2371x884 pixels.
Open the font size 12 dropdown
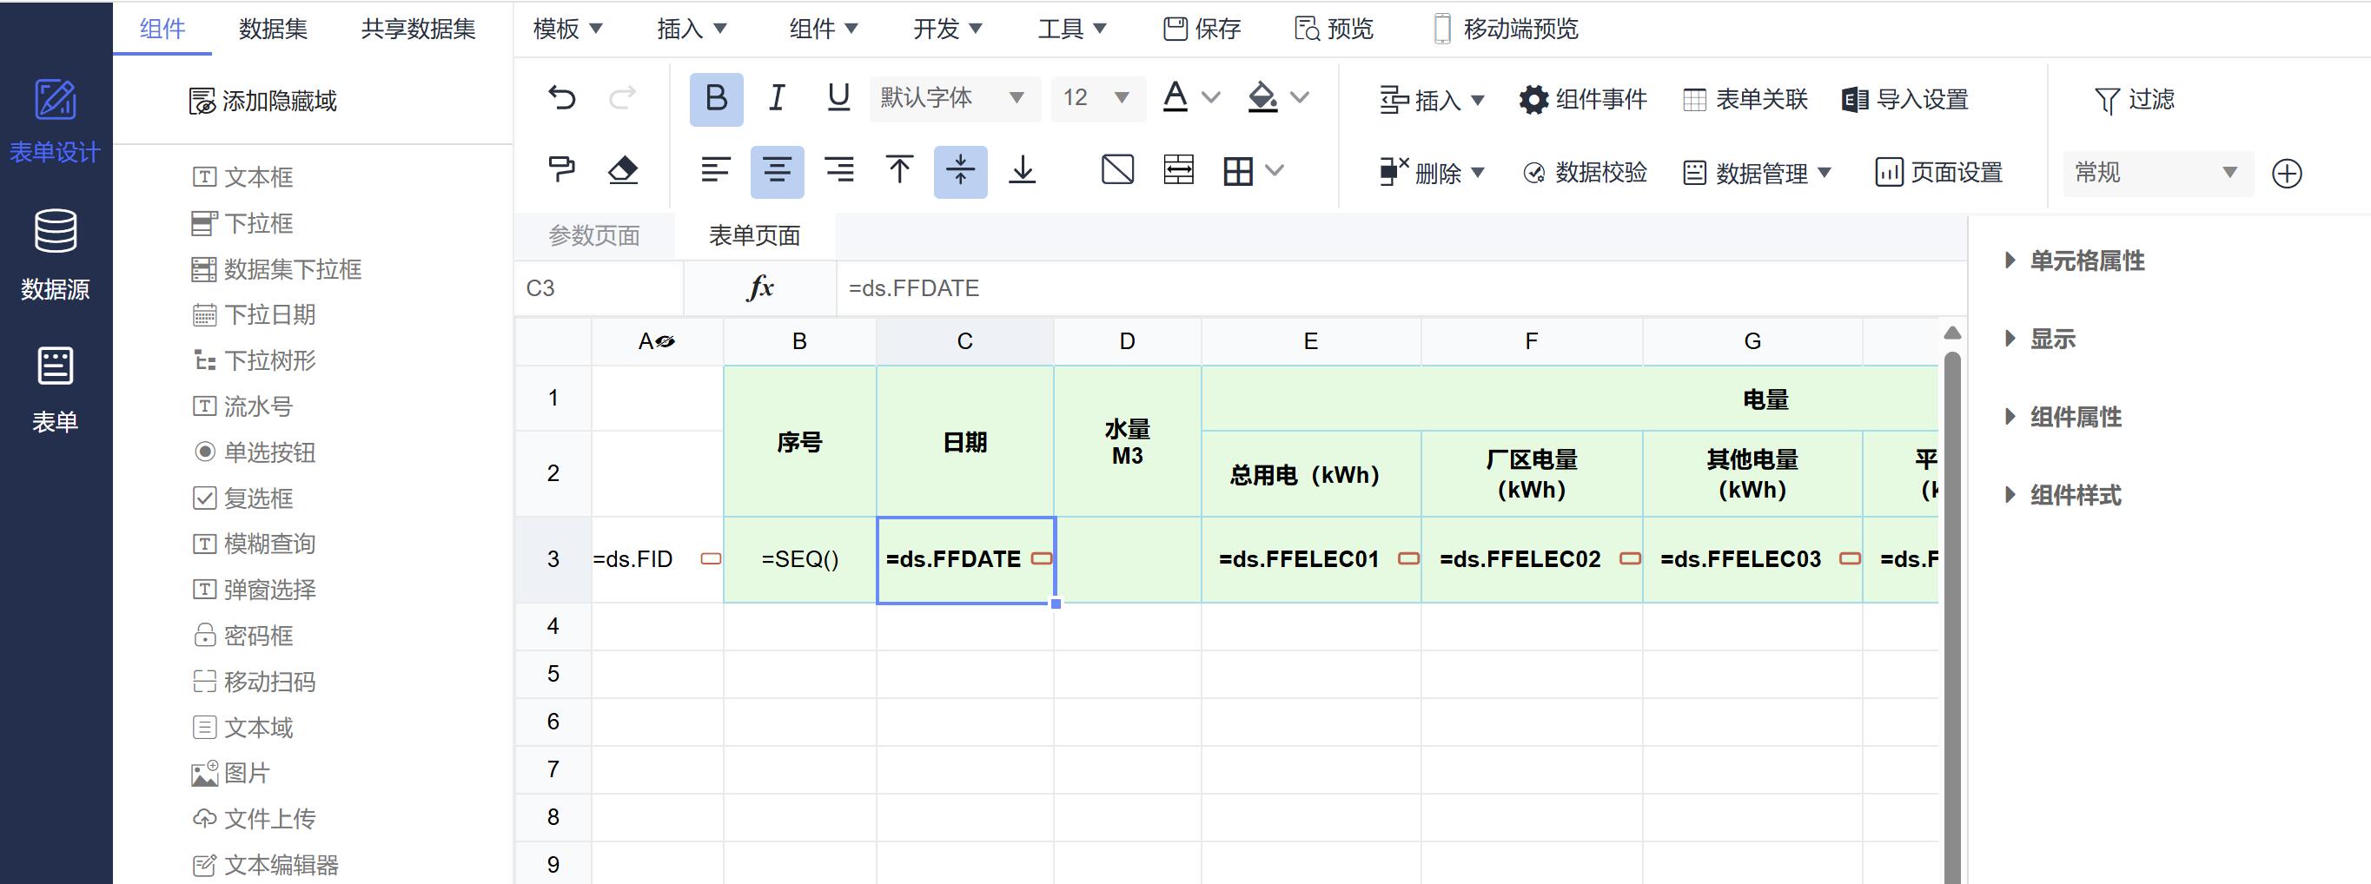(1096, 97)
